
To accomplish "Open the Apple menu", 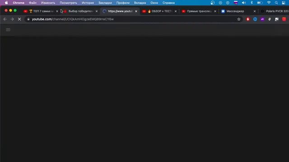I will [x=6, y=3].
